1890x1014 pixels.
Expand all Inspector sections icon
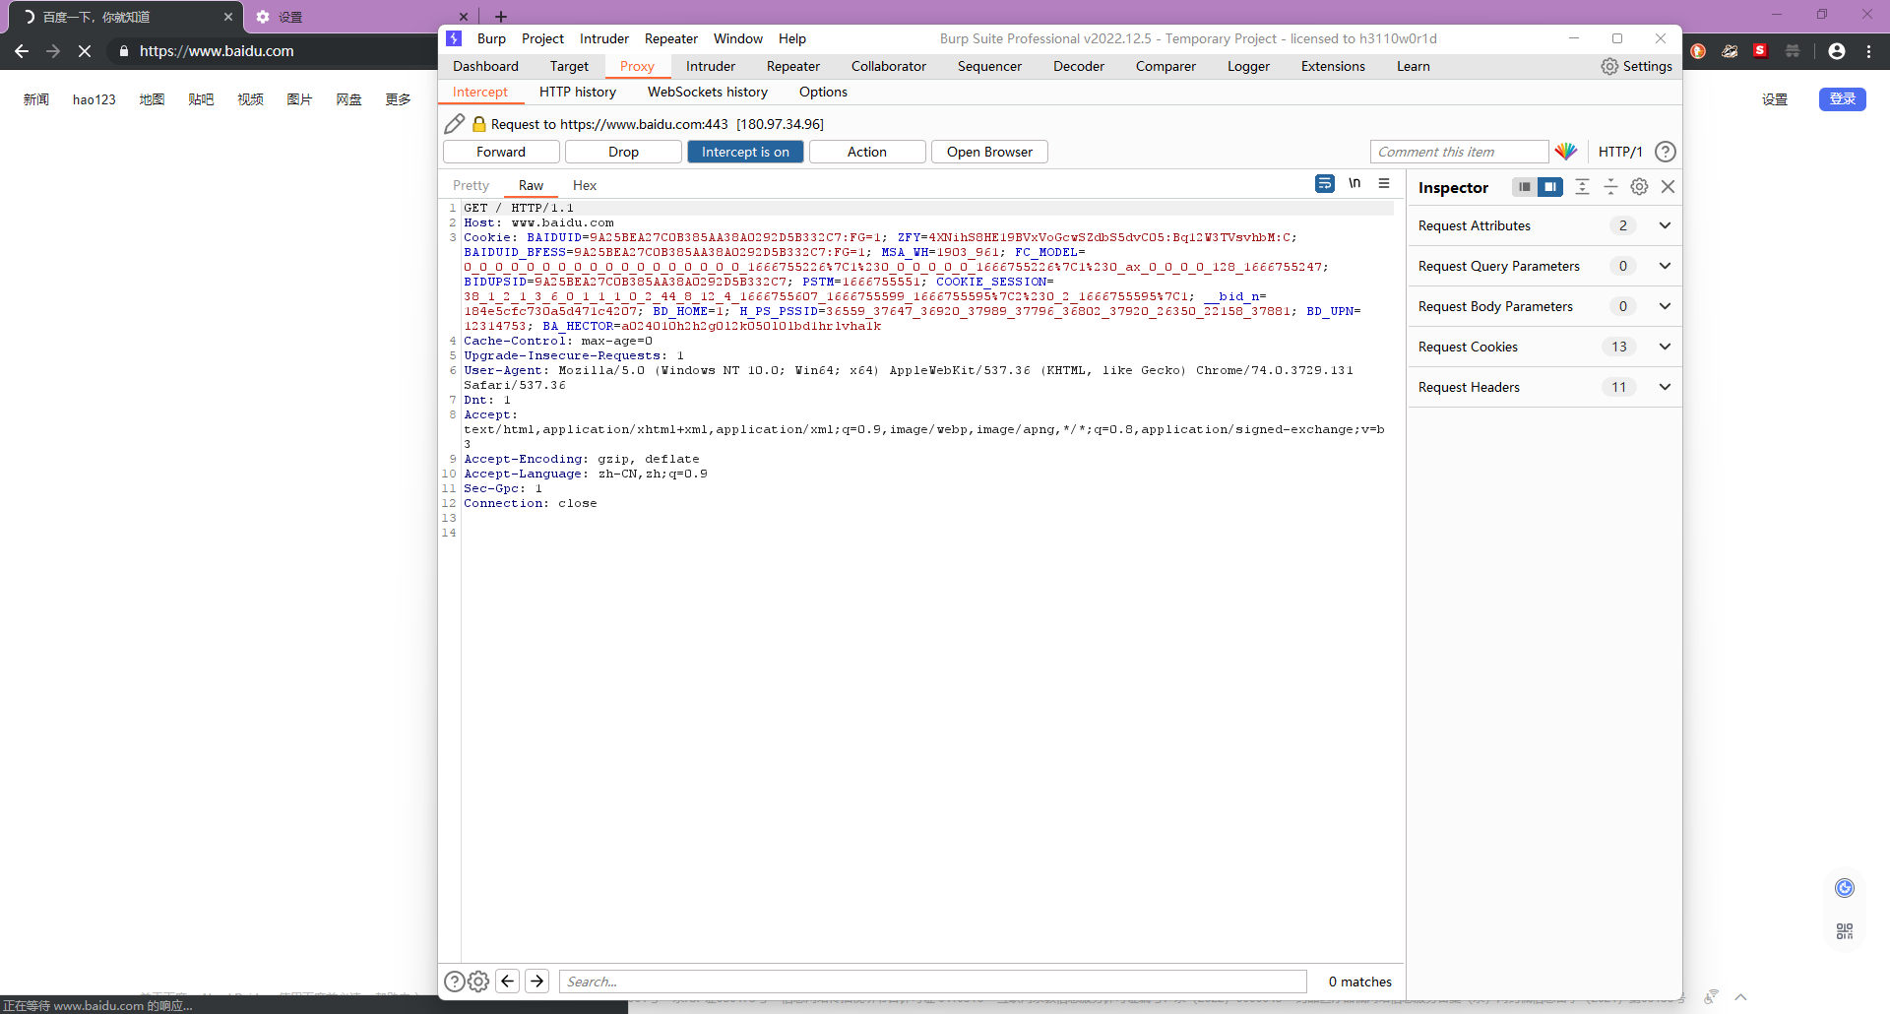pos(1582,187)
